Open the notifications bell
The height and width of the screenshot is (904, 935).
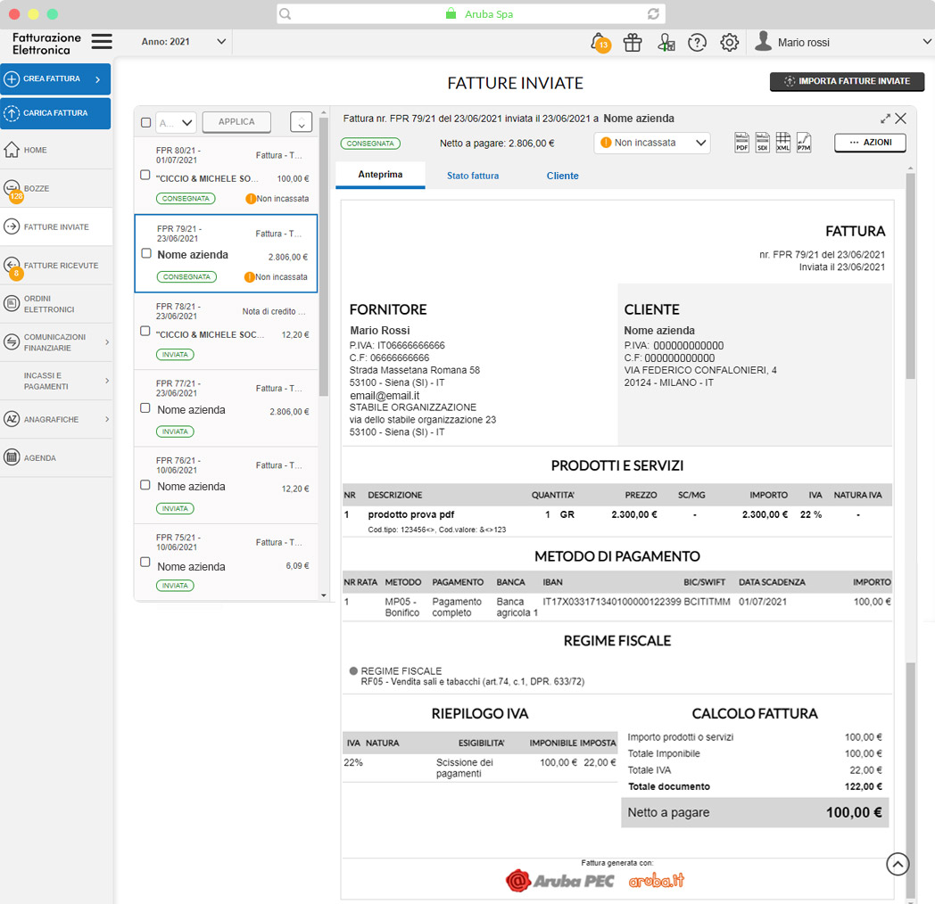tap(599, 42)
